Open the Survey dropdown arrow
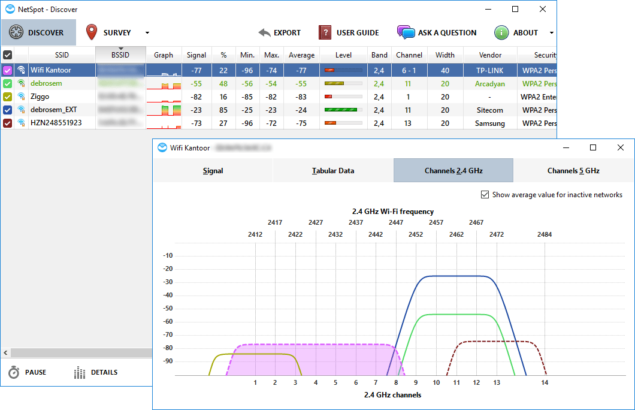Image resolution: width=635 pixels, height=410 pixels. (x=147, y=33)
